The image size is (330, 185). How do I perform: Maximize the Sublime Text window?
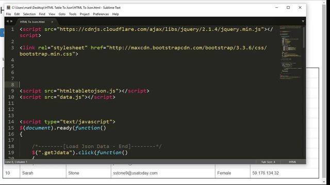(x=288, y=8)
